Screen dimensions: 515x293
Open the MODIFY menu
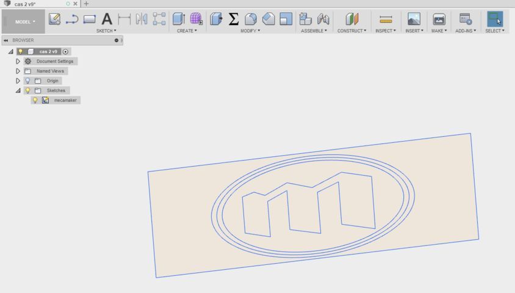[x=250, y=31]
